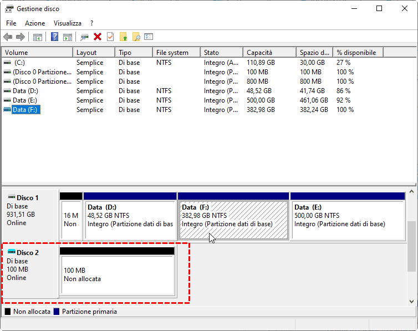Click the 382,24 GB free space cell
The width and height of the screenshot is (418, 331).
click(314, 110)
